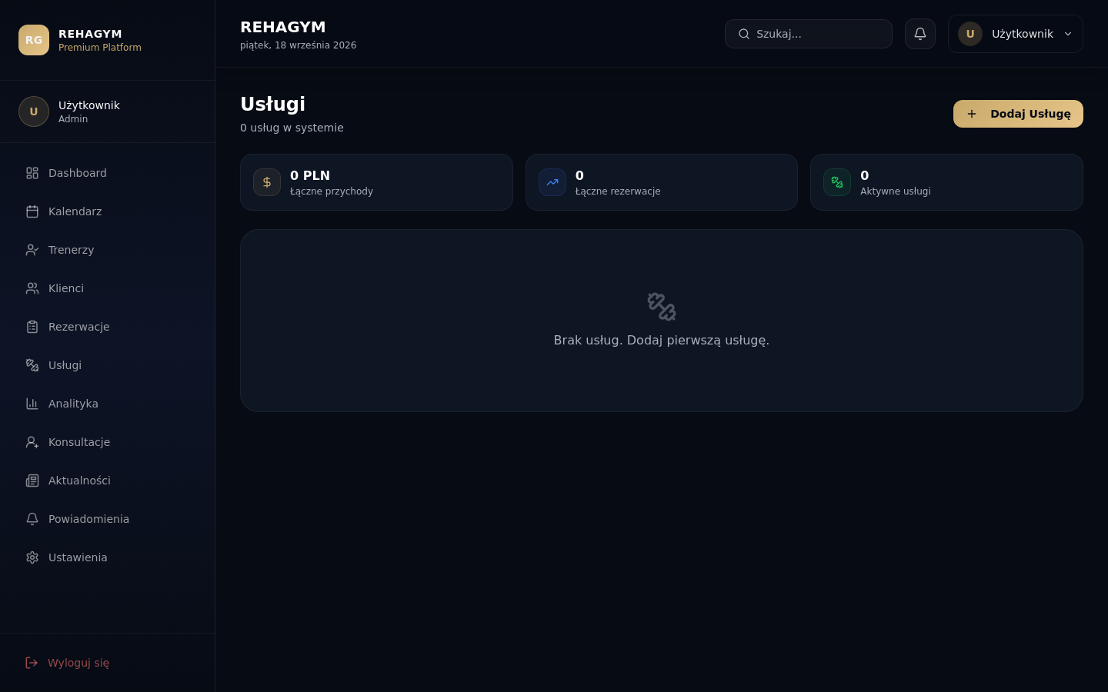Screen dimensions: 1108x692
Task: Go to the Kalendarz calendar page
Action: coord(107,211)
